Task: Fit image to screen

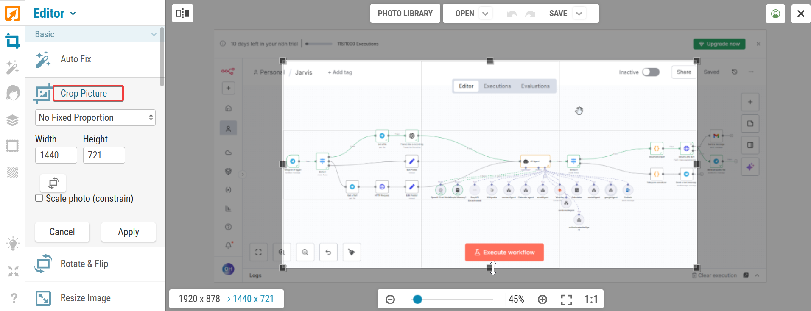Action: [567, 300]
